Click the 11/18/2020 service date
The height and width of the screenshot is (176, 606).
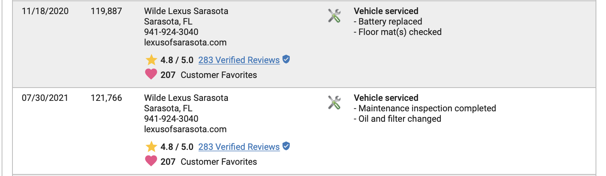[x=45, y=11]
